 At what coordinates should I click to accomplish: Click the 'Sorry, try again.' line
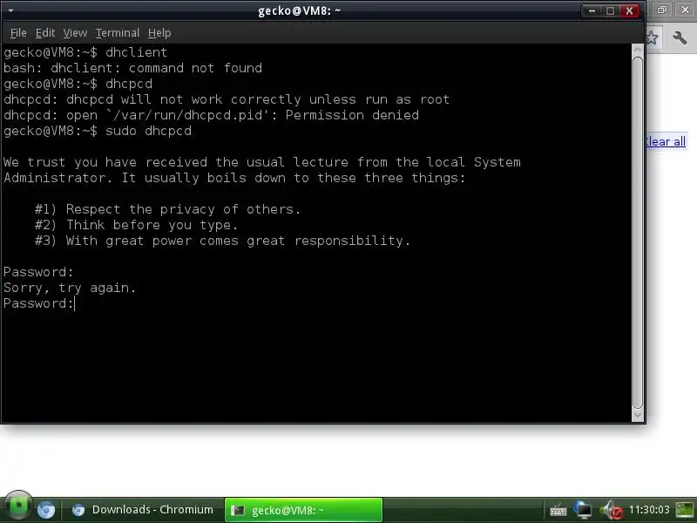point(70,289)
